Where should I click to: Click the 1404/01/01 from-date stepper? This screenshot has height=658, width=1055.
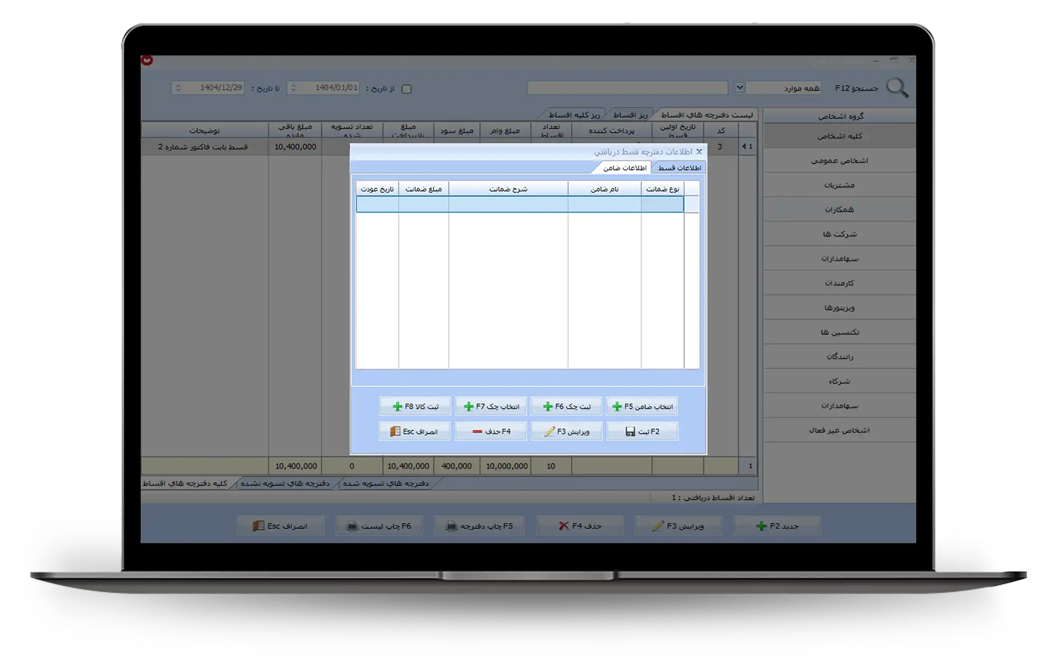(293, 88)
